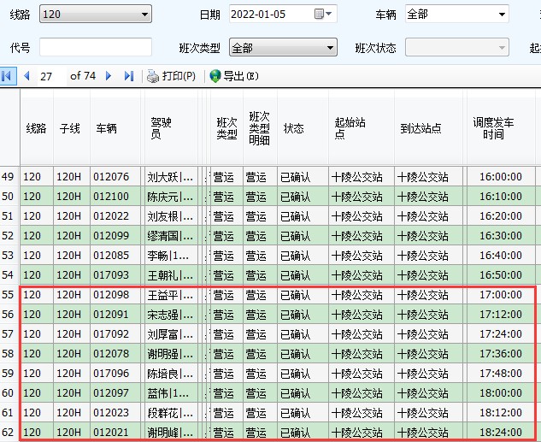Click the printer icon for 打印(P)
The width and height of the screenshot is (541, 442).
153,76
